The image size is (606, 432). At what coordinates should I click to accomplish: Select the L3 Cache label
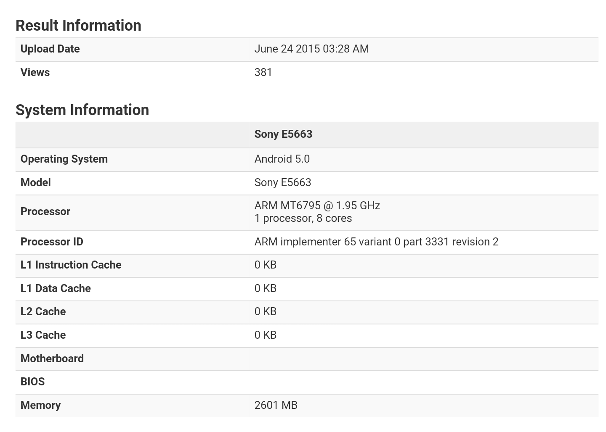(43, 335)
